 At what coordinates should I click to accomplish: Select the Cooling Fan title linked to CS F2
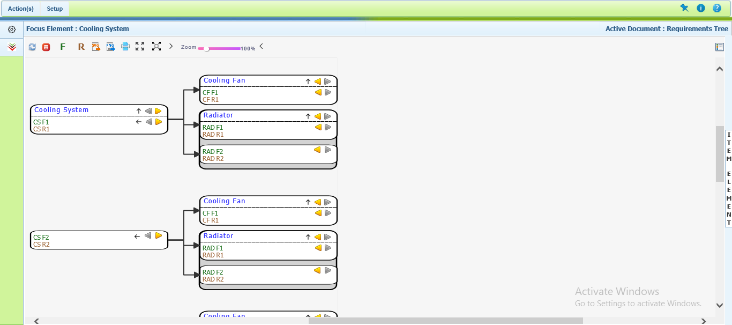225,201
